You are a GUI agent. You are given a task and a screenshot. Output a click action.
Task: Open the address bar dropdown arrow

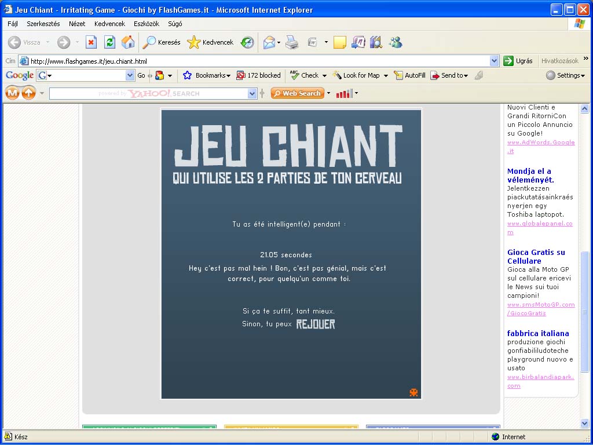pos(494,61)
